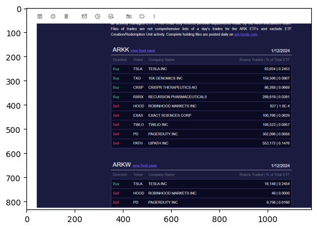
Task: Select the 93,654 | 0.2453 shares value
Action: pos(277,69)
